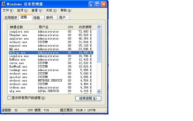Image resolution: width=193 pixels, height=121 pixels.
Task: Switch to the 性能 tab
Action: click(x=38, y=17)
